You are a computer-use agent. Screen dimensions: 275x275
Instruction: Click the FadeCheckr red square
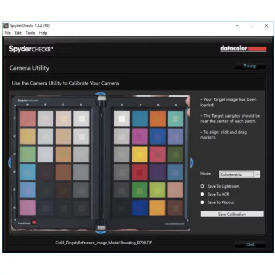34,222
